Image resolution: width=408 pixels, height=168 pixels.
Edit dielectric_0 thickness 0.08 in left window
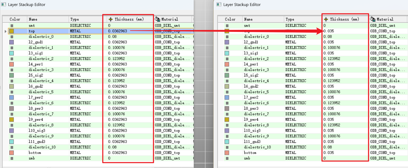pyautogui.click(x=112, y=37)
